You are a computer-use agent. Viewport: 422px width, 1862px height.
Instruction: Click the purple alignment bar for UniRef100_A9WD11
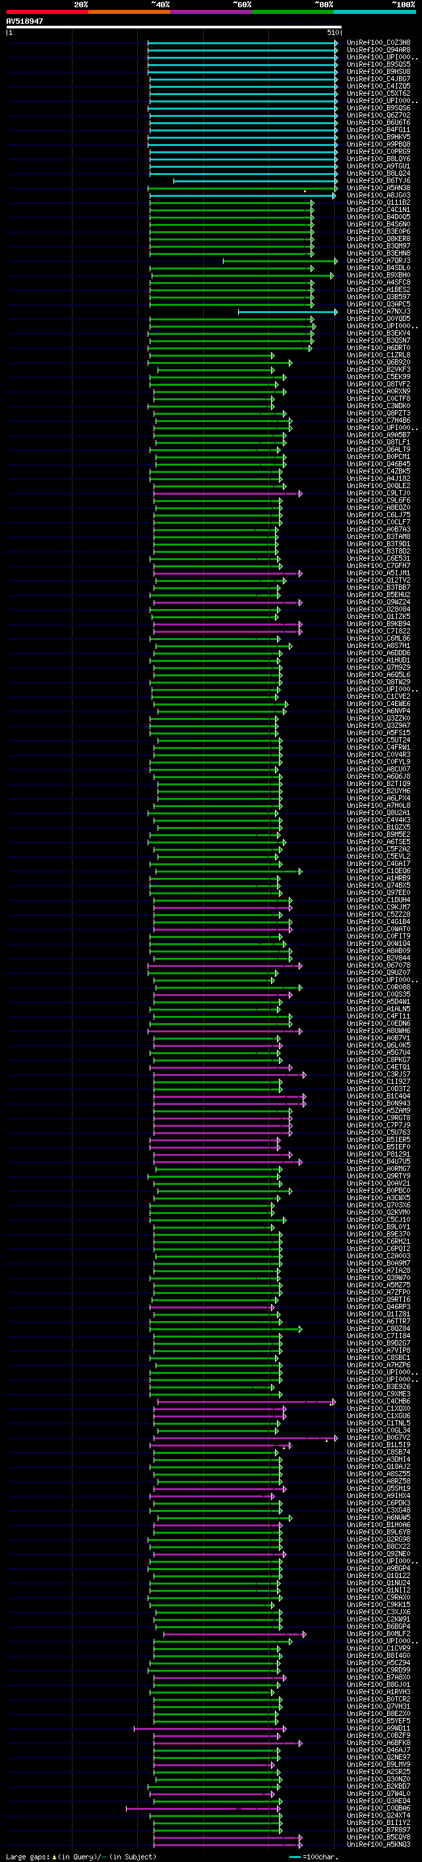[210, 1729]
